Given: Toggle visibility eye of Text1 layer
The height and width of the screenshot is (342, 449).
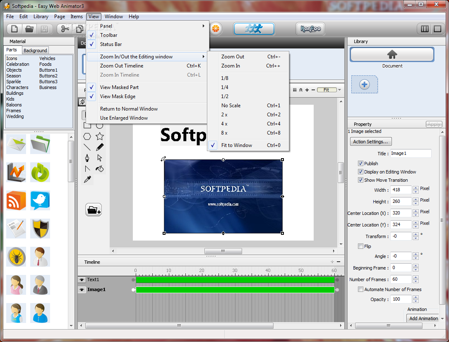Looking at the screenshot, I should 82,280.
